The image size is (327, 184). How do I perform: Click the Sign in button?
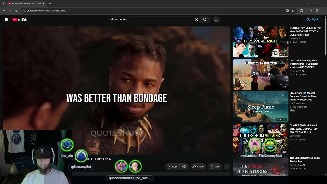point(313,20)
